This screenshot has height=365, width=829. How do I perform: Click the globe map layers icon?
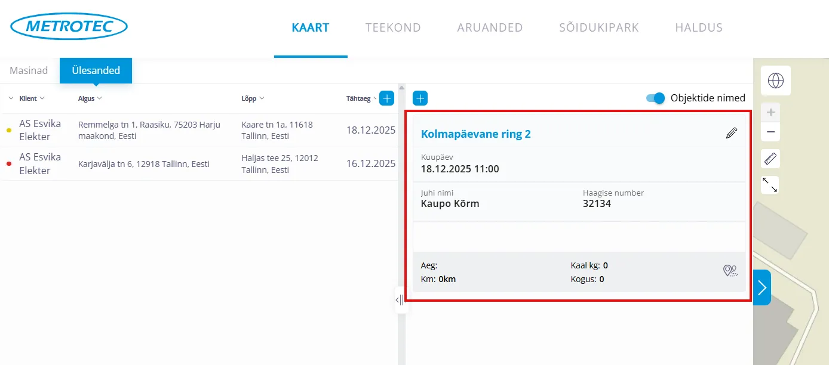(x=775, y=81)
